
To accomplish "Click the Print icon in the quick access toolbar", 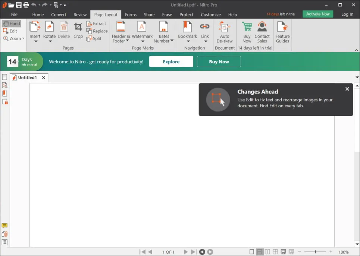I will pyautogui.click(x=25, y=5).
